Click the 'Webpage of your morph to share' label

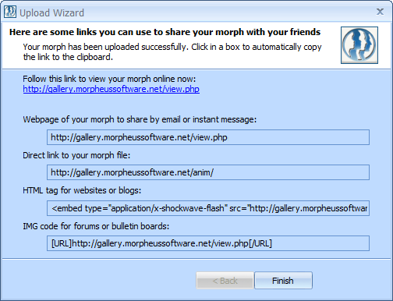(140, 119)
